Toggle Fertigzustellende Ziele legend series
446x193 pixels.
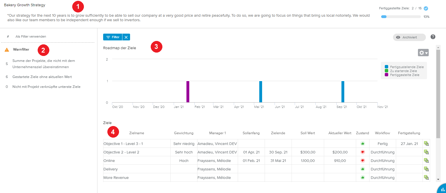[x=404, y=67]
